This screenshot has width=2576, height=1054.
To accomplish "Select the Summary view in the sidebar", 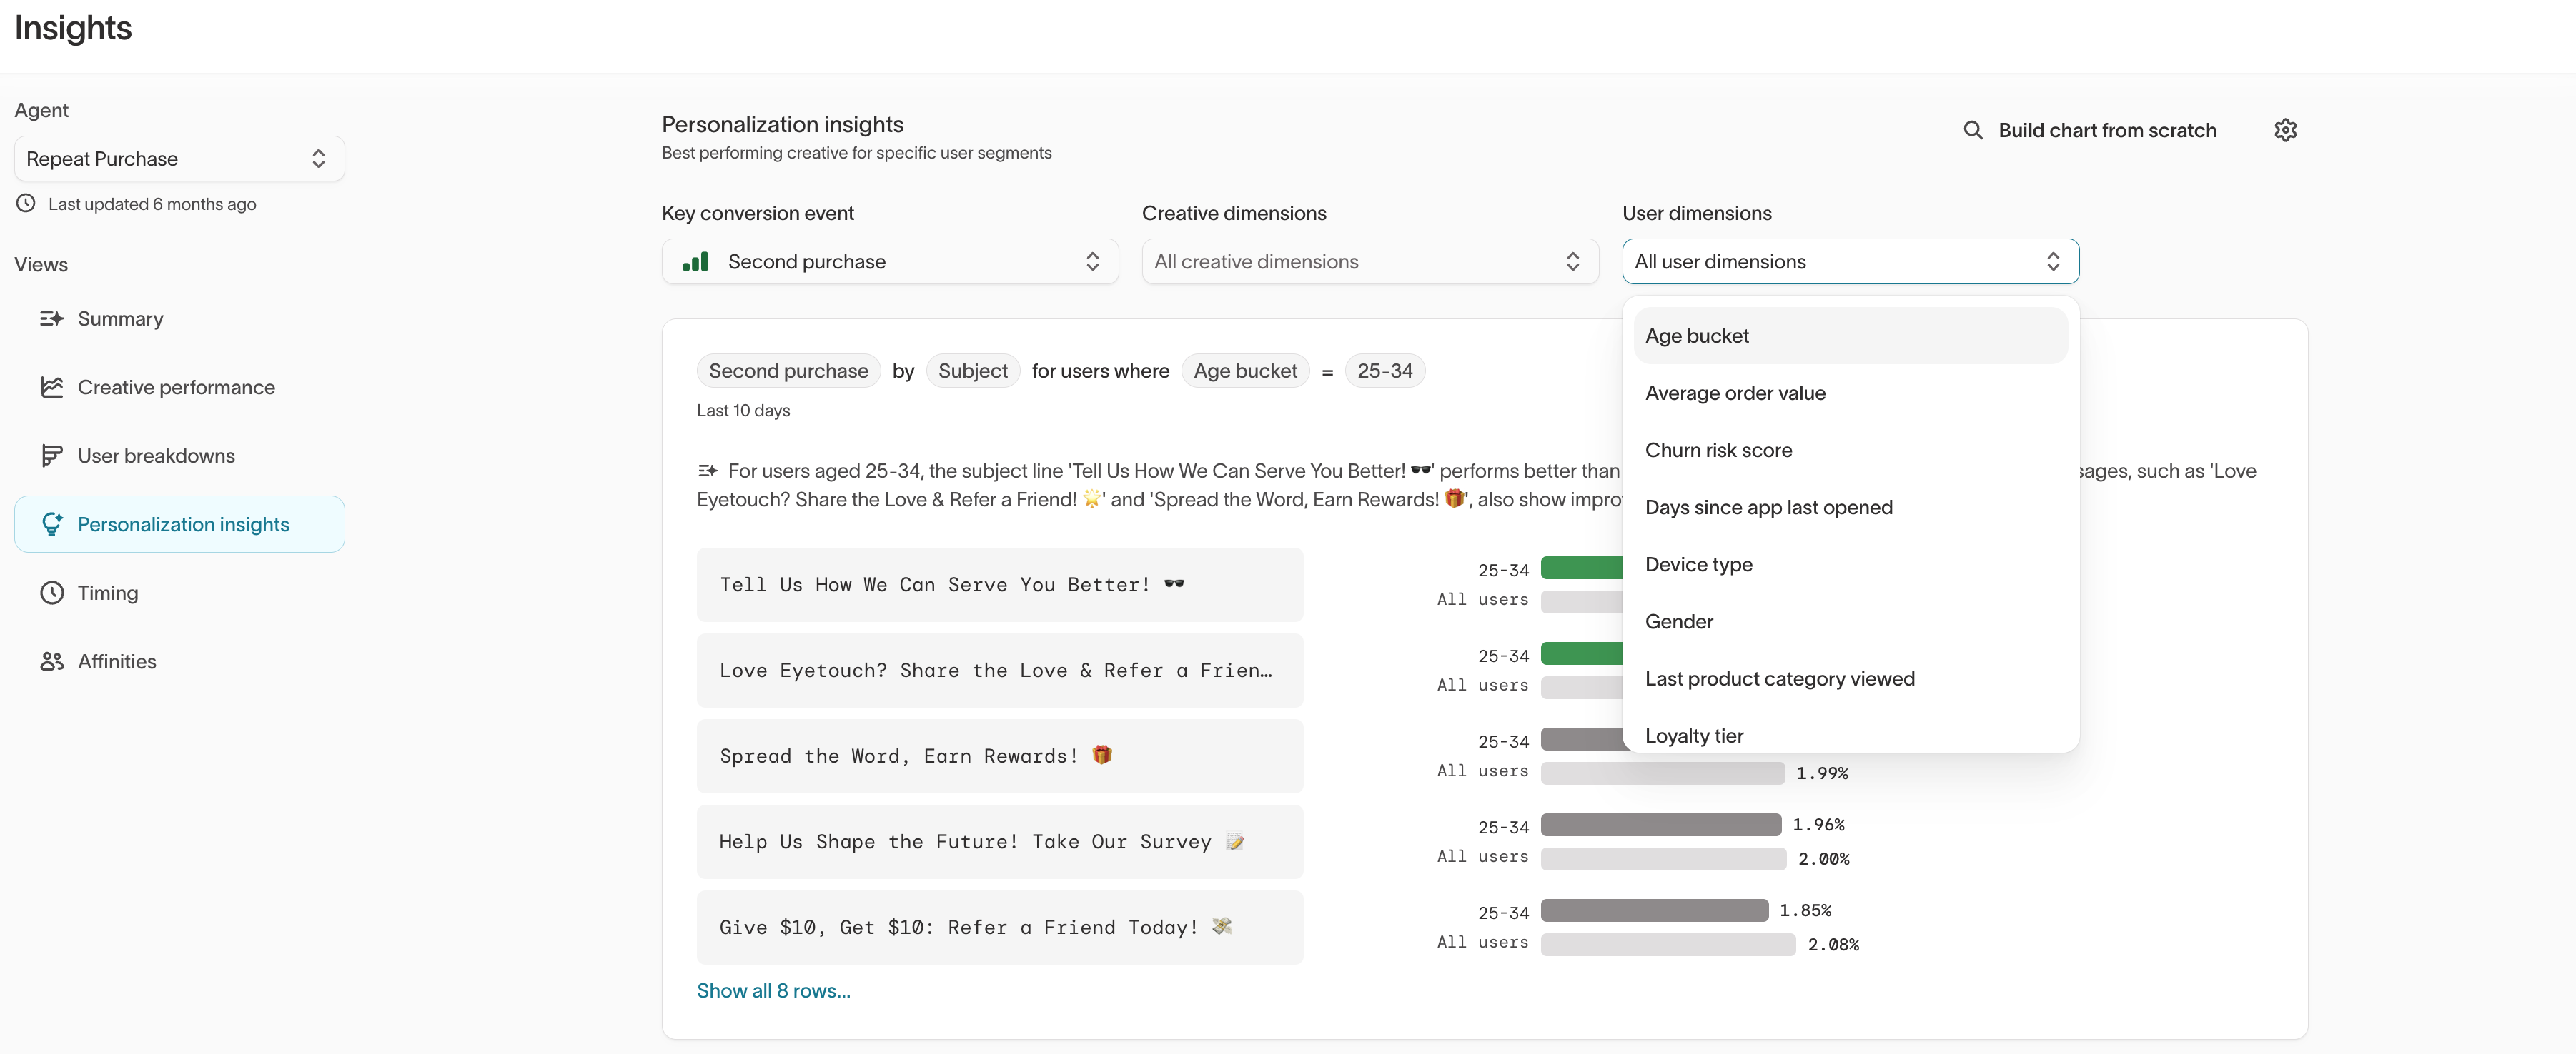I will coord(120,318).
